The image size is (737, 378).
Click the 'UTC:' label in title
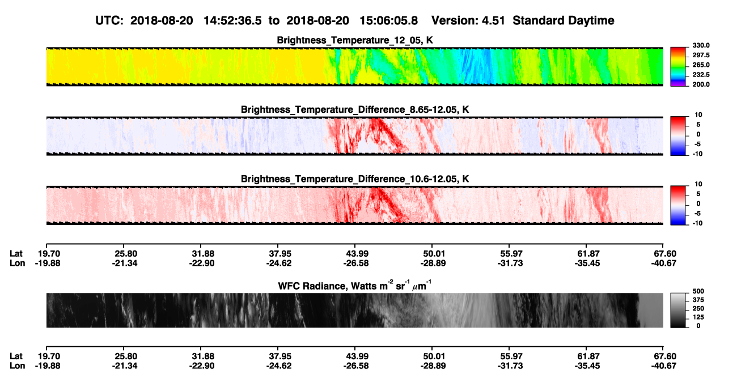tap(110, 20)
